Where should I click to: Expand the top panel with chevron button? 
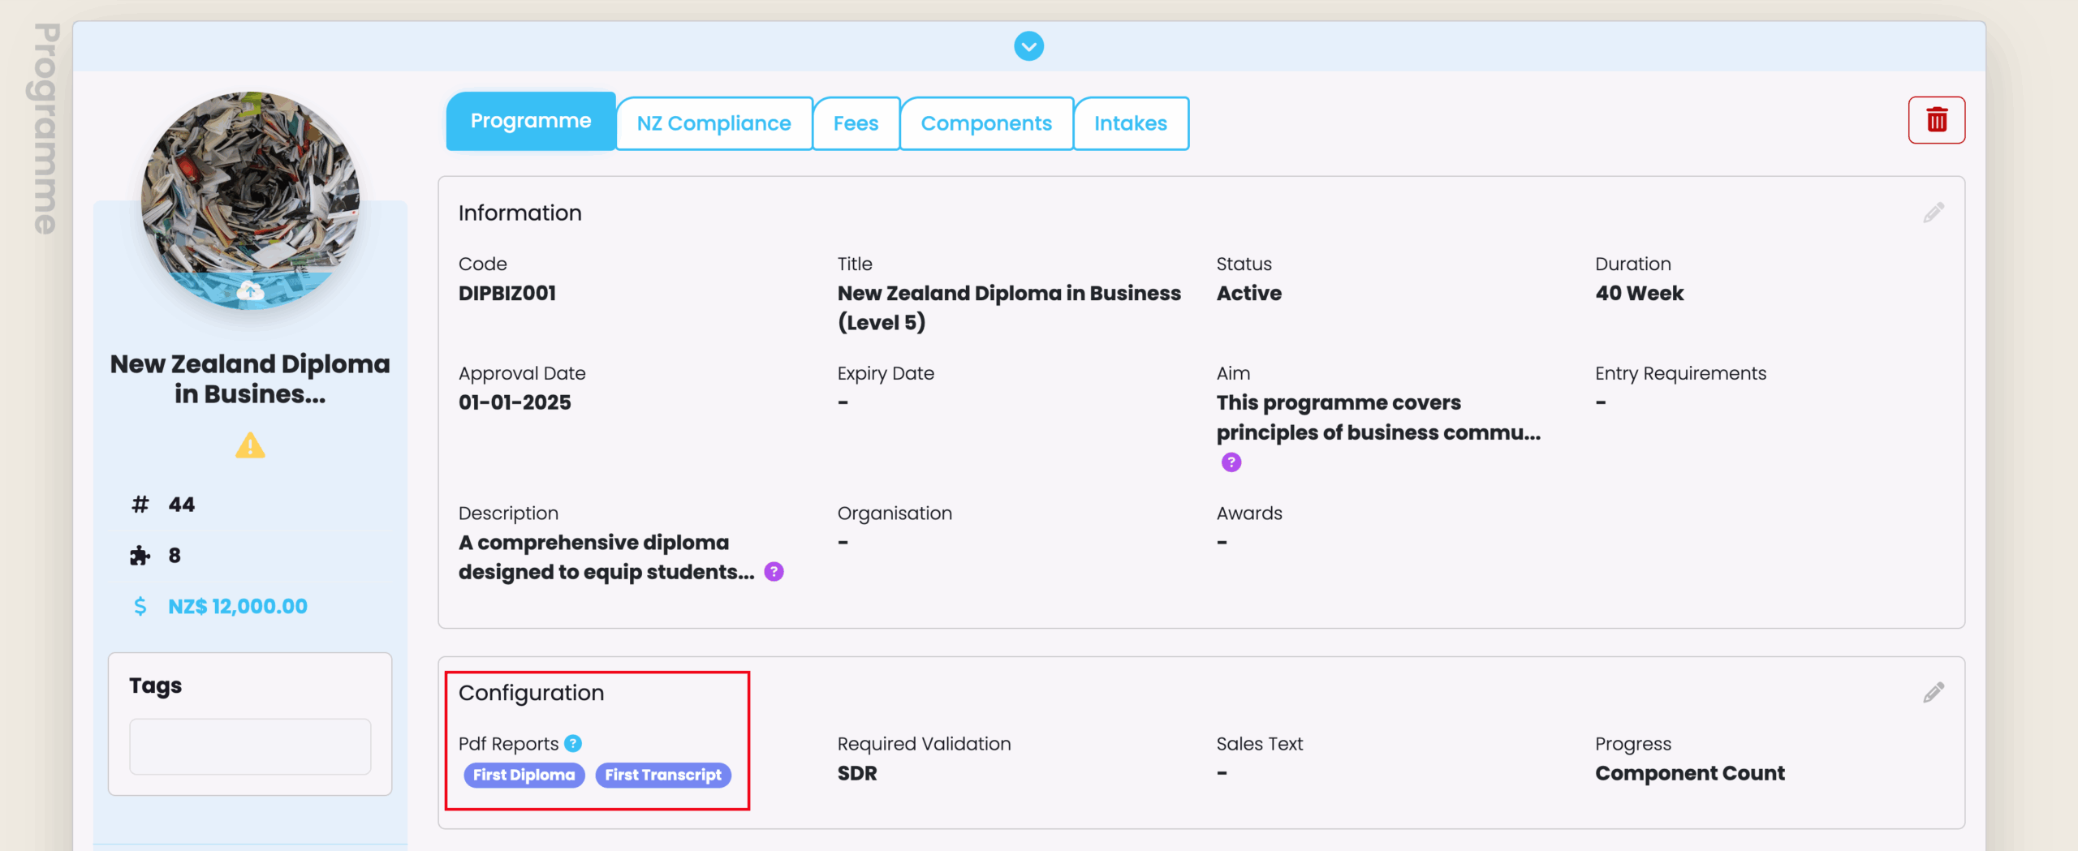(x=1028, y=46)
